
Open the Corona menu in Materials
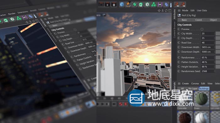tap(195, 83)
